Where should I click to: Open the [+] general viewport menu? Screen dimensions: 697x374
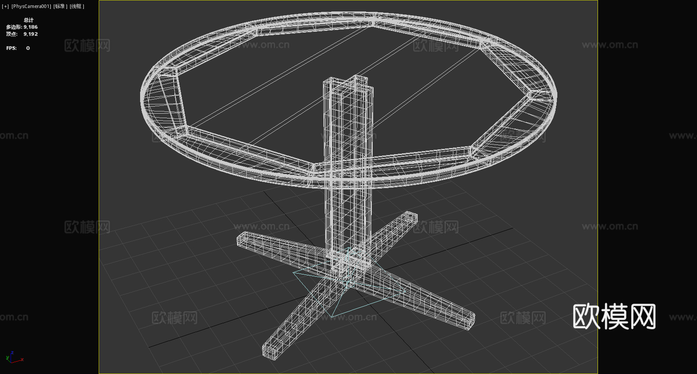click(5, 6)
